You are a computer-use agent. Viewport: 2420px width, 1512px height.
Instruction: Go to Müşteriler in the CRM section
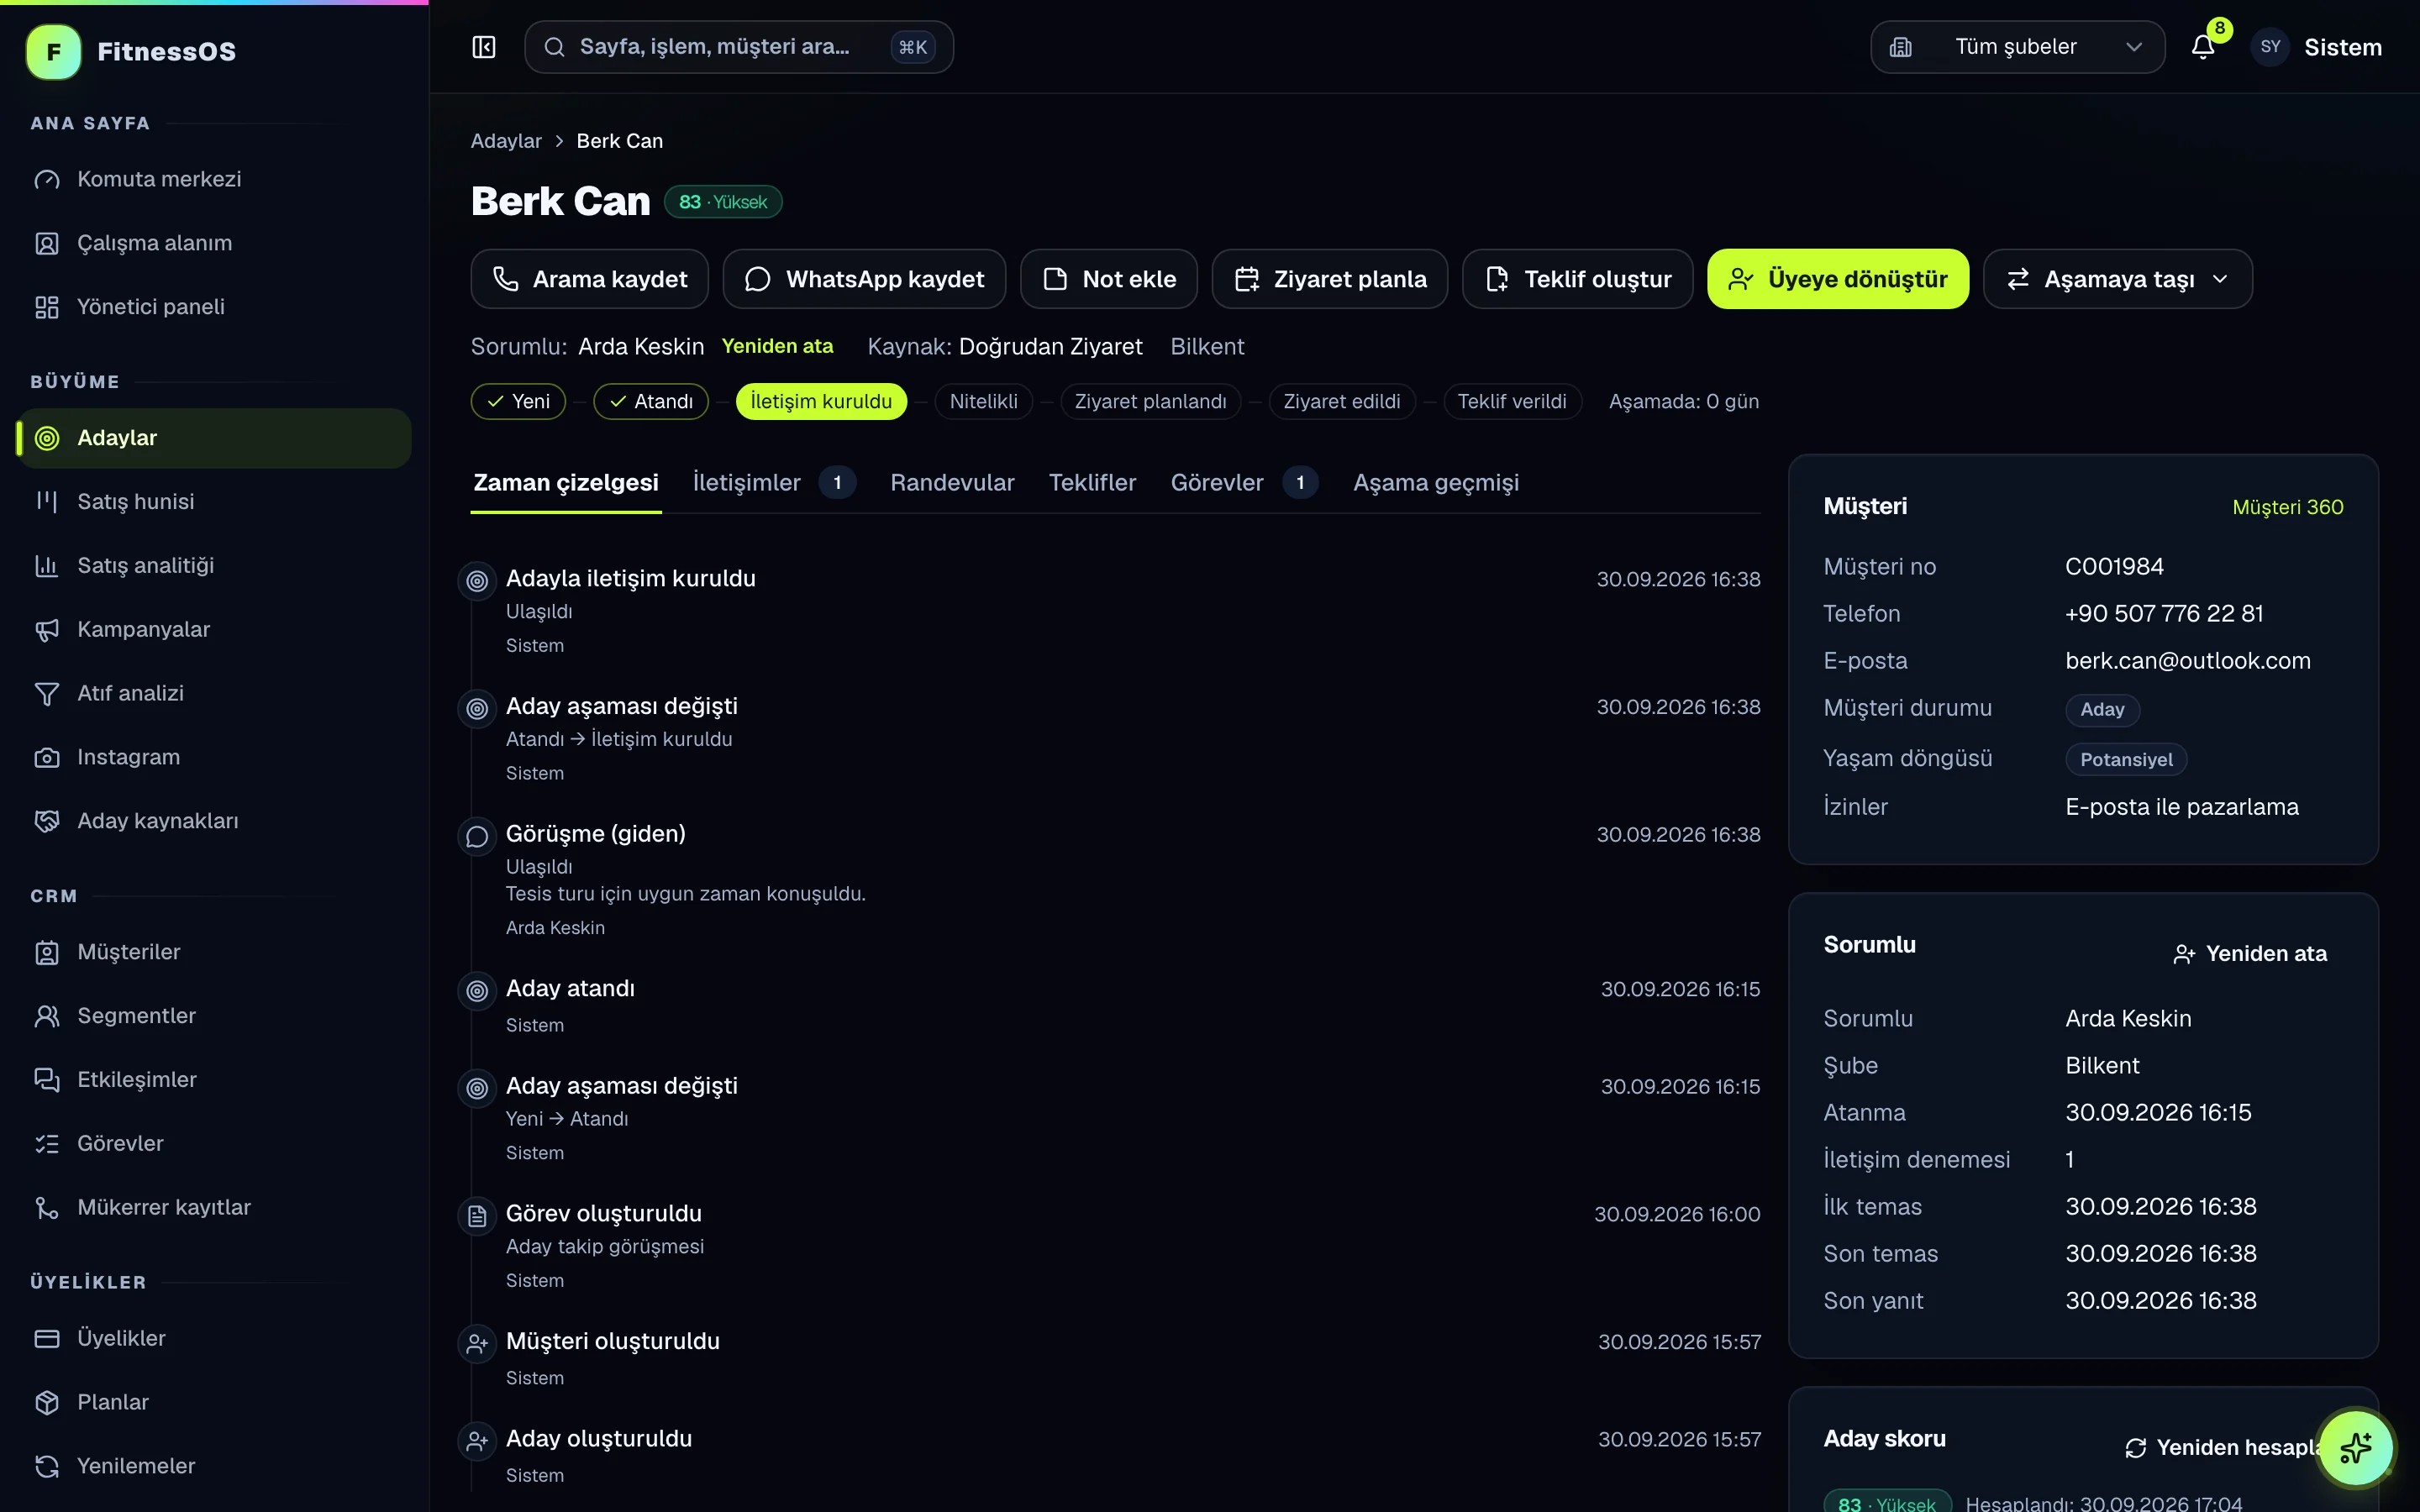click(214, 952)
